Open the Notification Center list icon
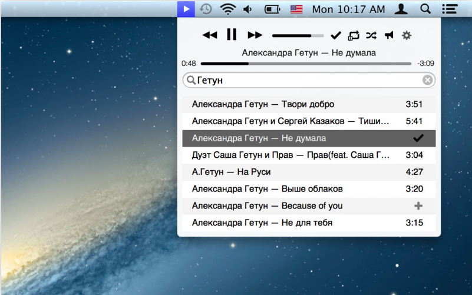472x295 pixels. [x=450, y=9]
